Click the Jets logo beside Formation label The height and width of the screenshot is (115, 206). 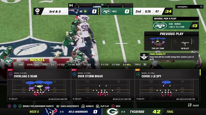pos(8,61)
